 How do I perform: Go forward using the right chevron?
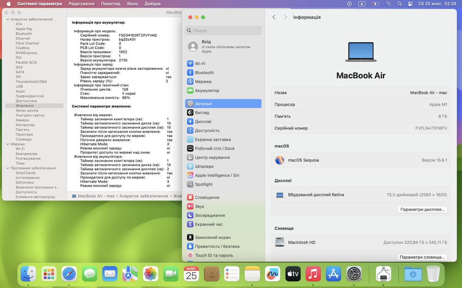coord(285,17)
